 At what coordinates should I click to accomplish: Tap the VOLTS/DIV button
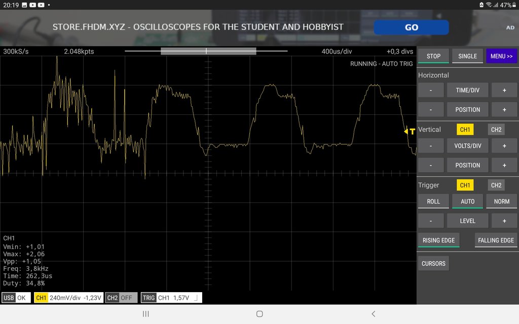(x=467, y=146)
